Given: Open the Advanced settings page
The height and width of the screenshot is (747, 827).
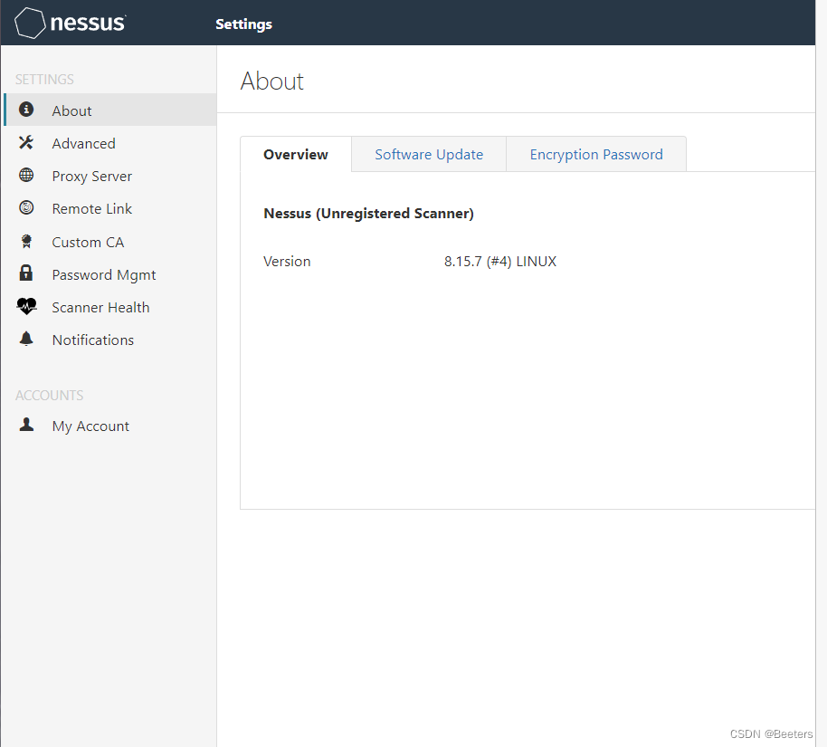Looking at the screenshot, I should [x=110, y=143].
